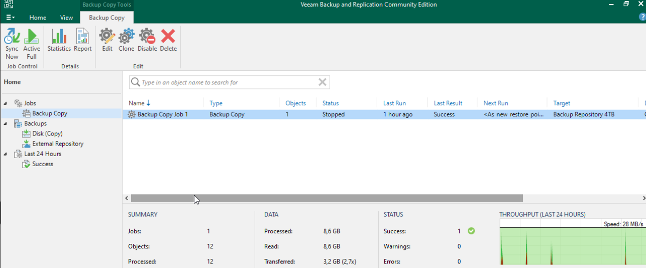
Task: Click the Backup Repository 4TB target cell
Action: [584, 114]
